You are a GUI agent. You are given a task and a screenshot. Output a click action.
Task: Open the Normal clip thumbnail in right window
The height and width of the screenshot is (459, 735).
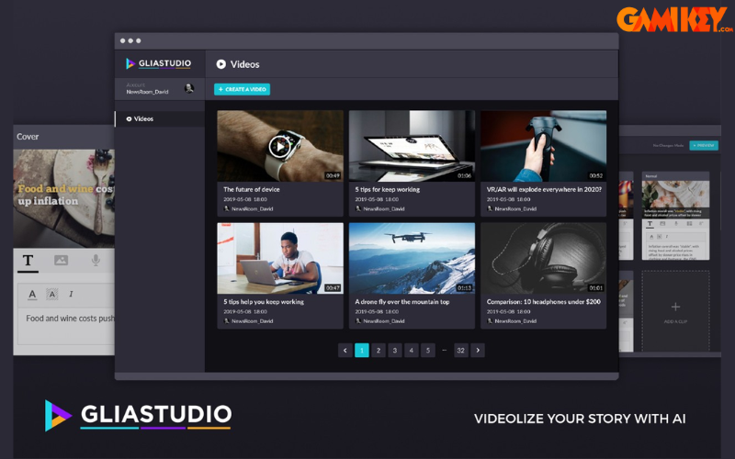click(675, 198)
